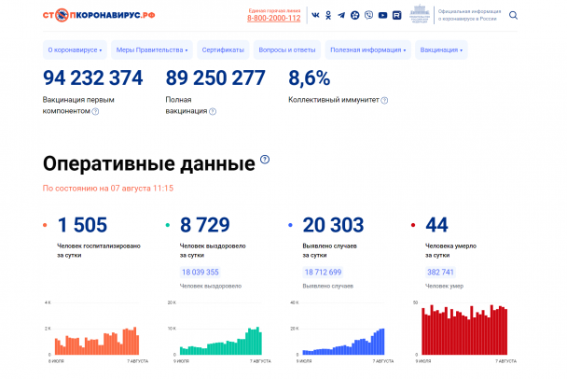Click help icon beside first component vaccination
This screenshot has height=379, width=567.
tap(95, 111)
